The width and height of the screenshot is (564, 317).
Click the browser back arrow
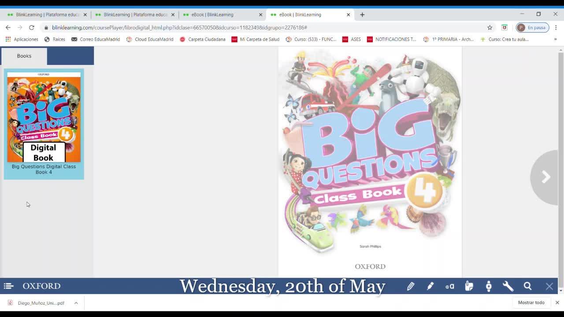pos(8,27)
